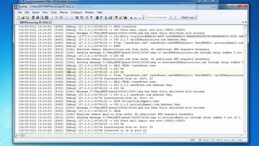Find next with the down arrow
Viewport: 259px width, 146px height.
(171, 17)
